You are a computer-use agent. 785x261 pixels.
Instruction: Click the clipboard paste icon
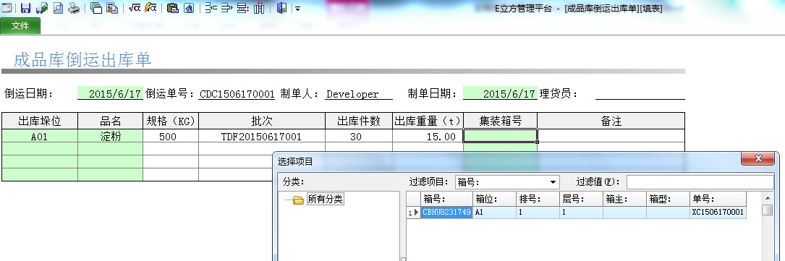coord(173,8)
